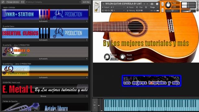Click the Los mejores tutoriales blue logo
Image resolution: width=199 pixels, height=112 pixels.
[151, 81]
